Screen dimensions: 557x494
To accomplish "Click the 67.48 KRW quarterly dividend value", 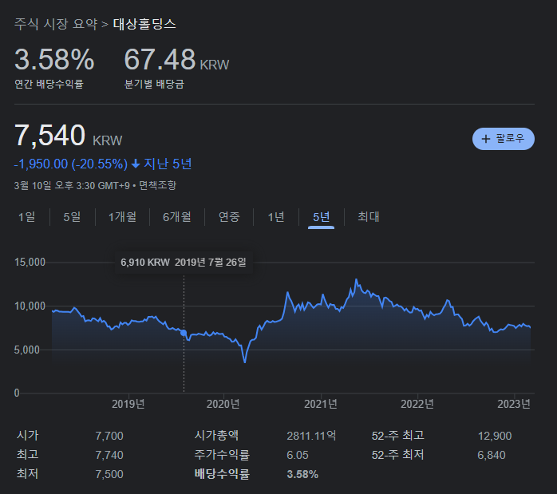I will point(176,59).
